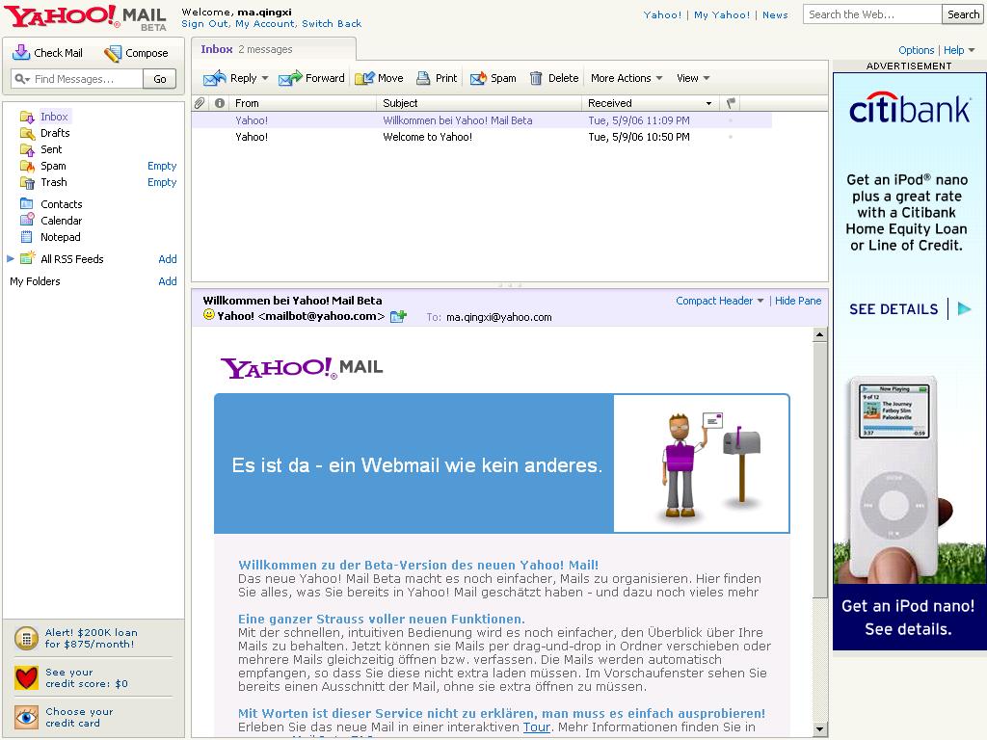The width and height of the screenshot is (987, 740).
Task: Click the Spam flame envelope icon
Action: point(478,78)
